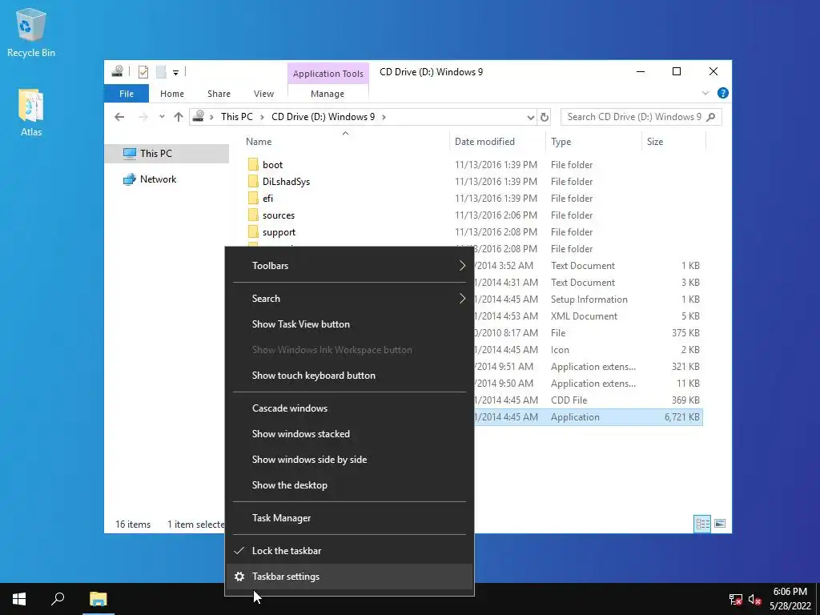
Task: Click the New folder quick access icon
Action: tap(161, 71)
